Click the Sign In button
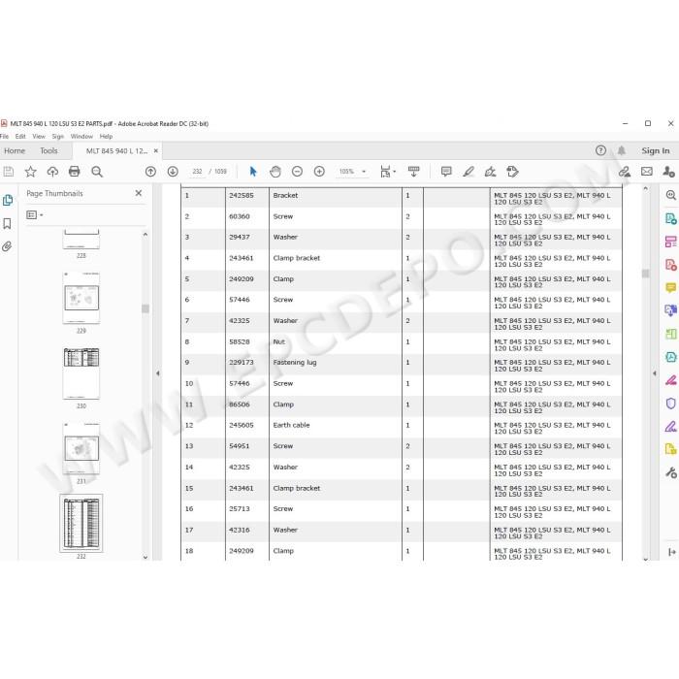679x679 pixels. (656, 150)
